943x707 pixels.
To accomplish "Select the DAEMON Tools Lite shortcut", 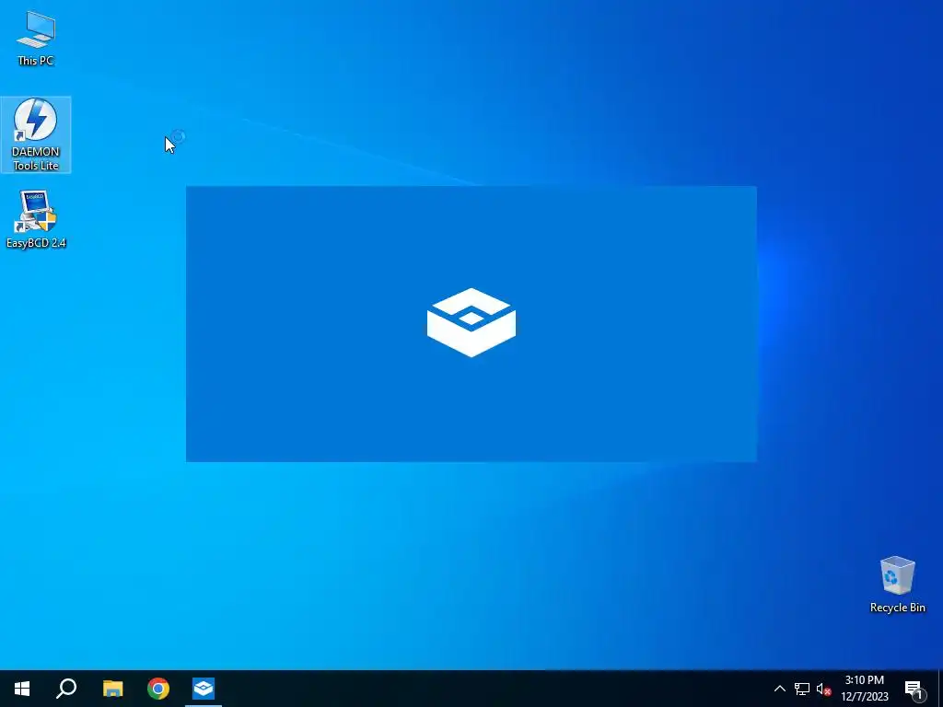I will [x=36, y=134].
